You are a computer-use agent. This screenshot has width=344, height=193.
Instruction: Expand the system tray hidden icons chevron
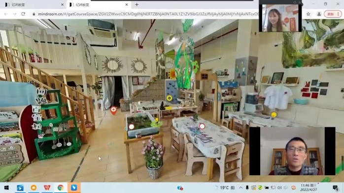[x=241, y=188]
